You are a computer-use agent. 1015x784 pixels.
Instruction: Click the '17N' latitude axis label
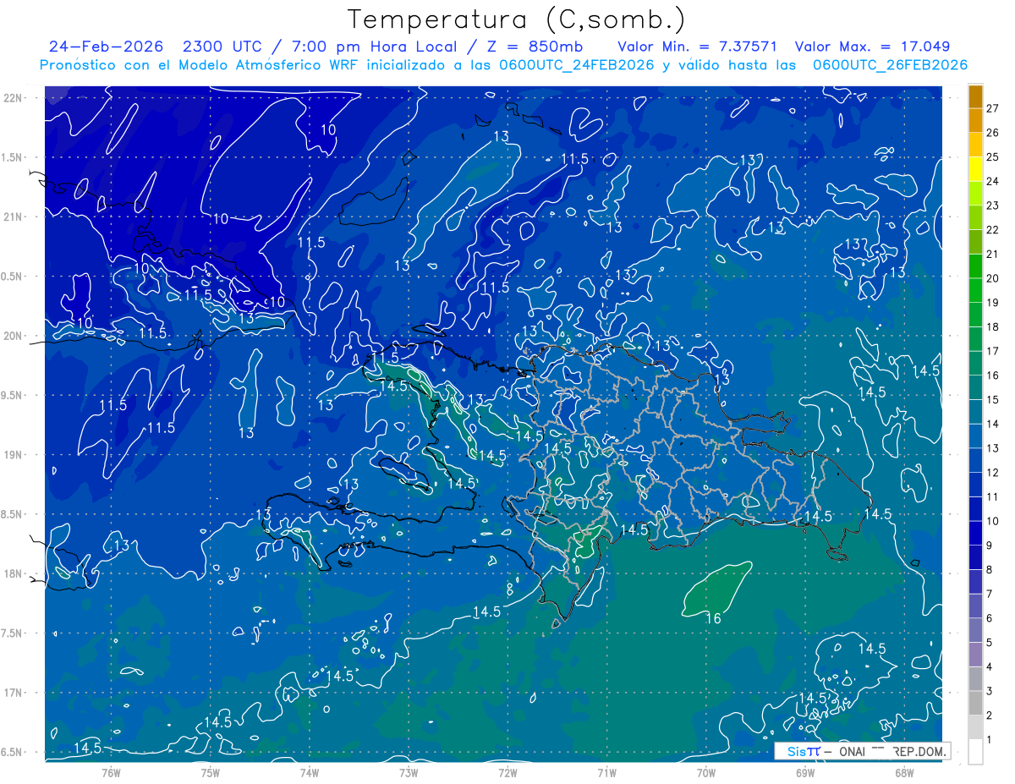[x=12, y=693]
